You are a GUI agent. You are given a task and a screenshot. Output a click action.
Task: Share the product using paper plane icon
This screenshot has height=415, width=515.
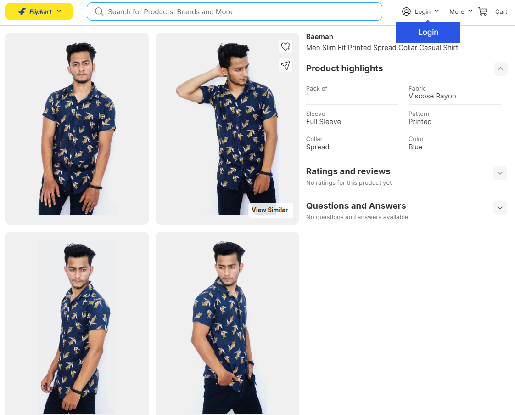click(285, 65)
